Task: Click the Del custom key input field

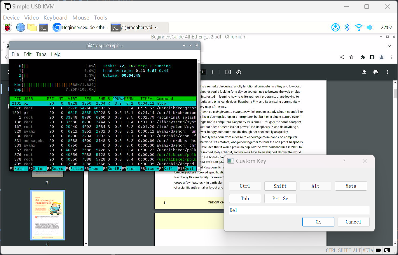Action: [299, 210]
